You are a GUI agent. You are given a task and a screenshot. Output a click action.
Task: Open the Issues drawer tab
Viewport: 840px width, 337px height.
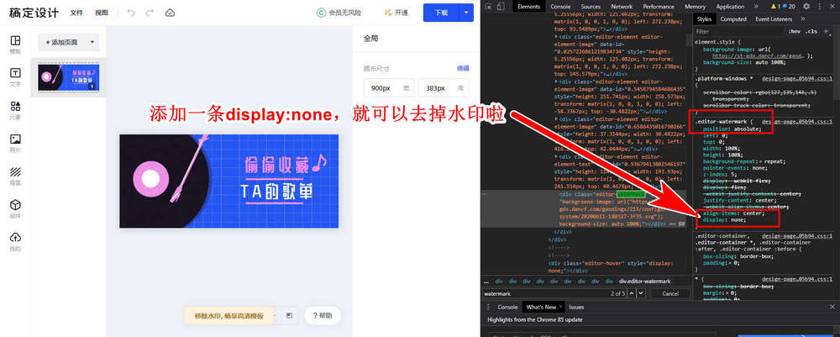click(x=576, y=307)
